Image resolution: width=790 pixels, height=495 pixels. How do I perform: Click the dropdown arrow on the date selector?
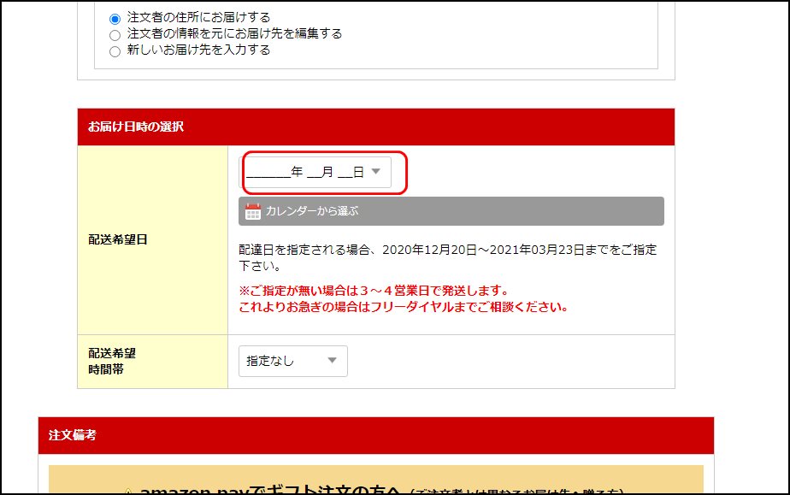377,171
